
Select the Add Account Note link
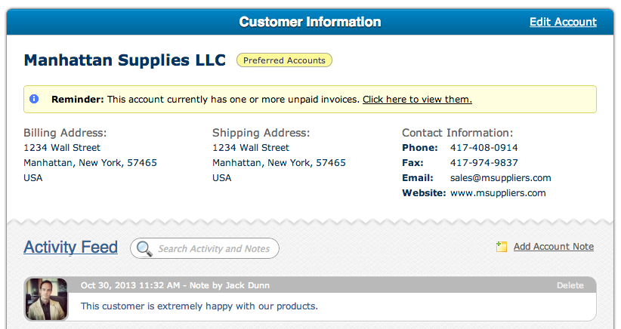point(553,246)
